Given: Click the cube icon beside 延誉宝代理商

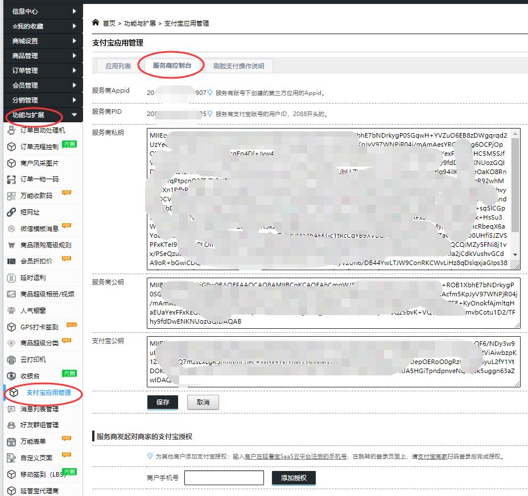Looking at the screenshot, I should tap(11, 491).
